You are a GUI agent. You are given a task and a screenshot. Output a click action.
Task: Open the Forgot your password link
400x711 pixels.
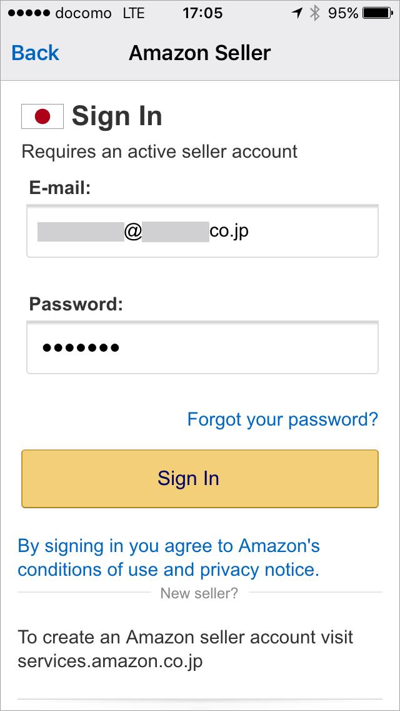[282, 419]
